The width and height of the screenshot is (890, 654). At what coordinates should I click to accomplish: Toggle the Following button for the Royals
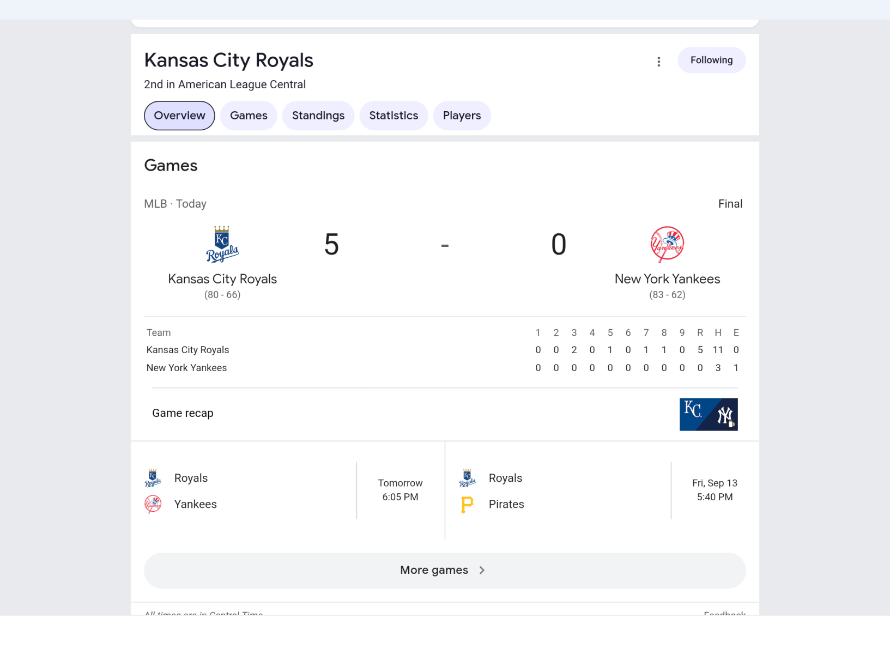(711, 60)
